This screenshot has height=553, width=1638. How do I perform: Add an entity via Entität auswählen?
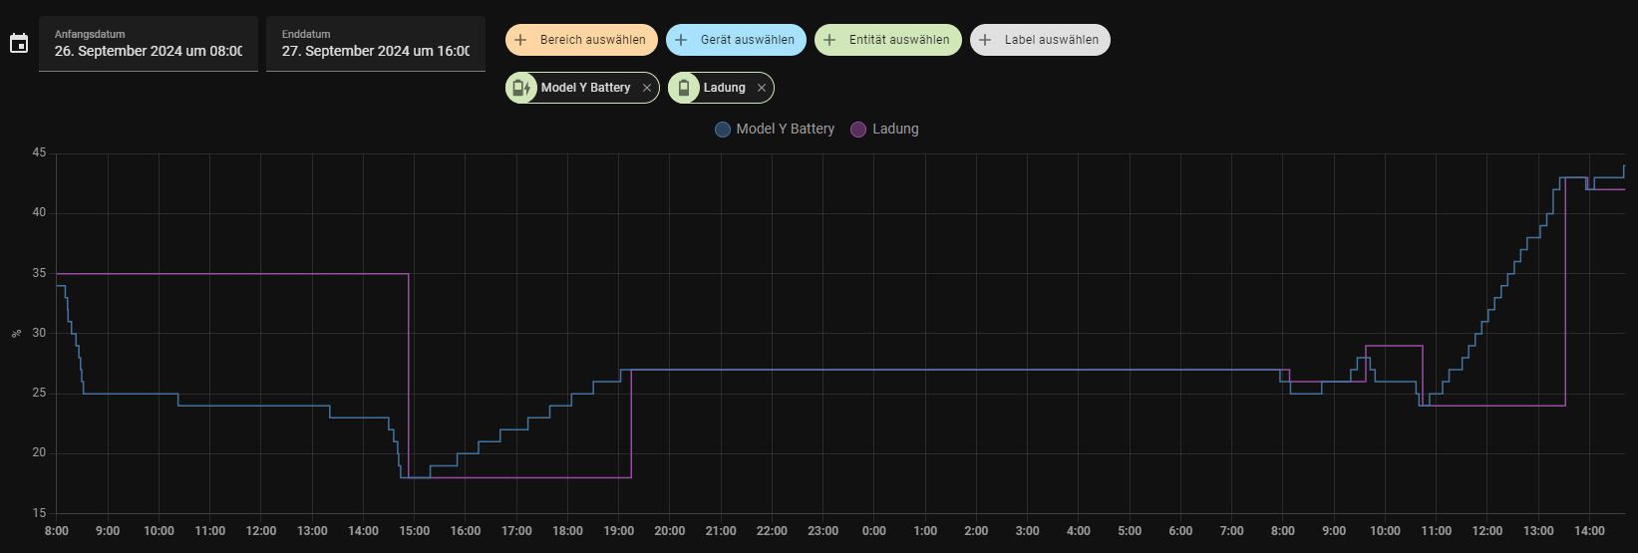[x=888, y=40]
